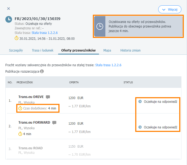Click the OFERTA column header
This screenshot has width=187, height=165.
74,82
